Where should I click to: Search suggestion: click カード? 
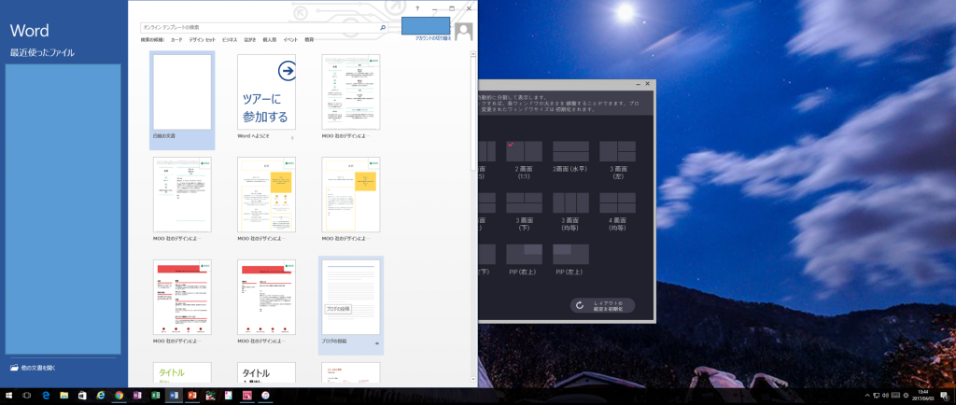pos(176,39)
